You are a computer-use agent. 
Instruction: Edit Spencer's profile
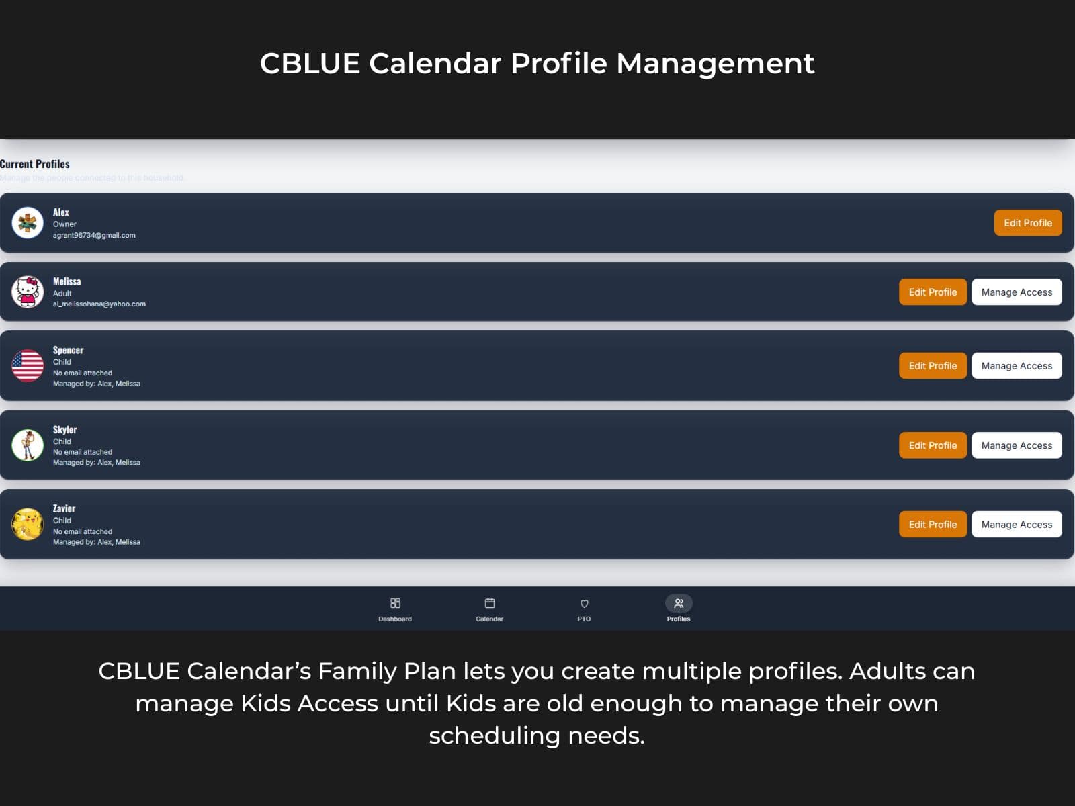coord(933,365)
